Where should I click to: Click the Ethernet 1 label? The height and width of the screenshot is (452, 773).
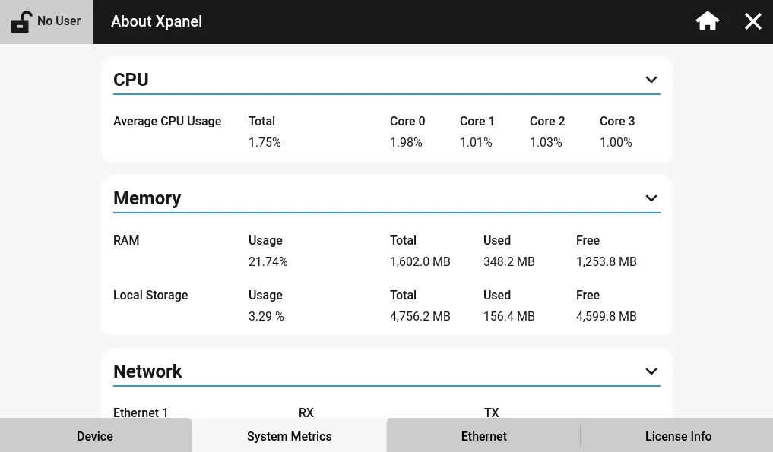pyautogui.click(x=141, y=413)
